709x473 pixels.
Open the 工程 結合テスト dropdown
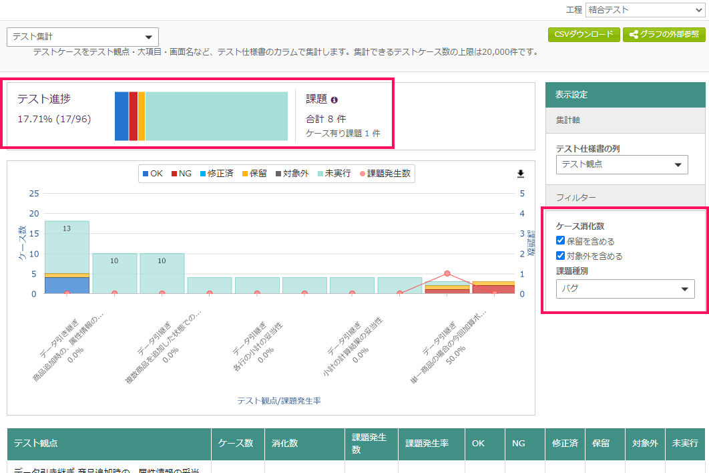[645, 10]
